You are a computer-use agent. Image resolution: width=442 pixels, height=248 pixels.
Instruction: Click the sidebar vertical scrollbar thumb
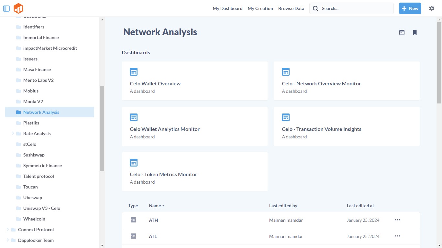pyautogui.click(x=102, y=128)
